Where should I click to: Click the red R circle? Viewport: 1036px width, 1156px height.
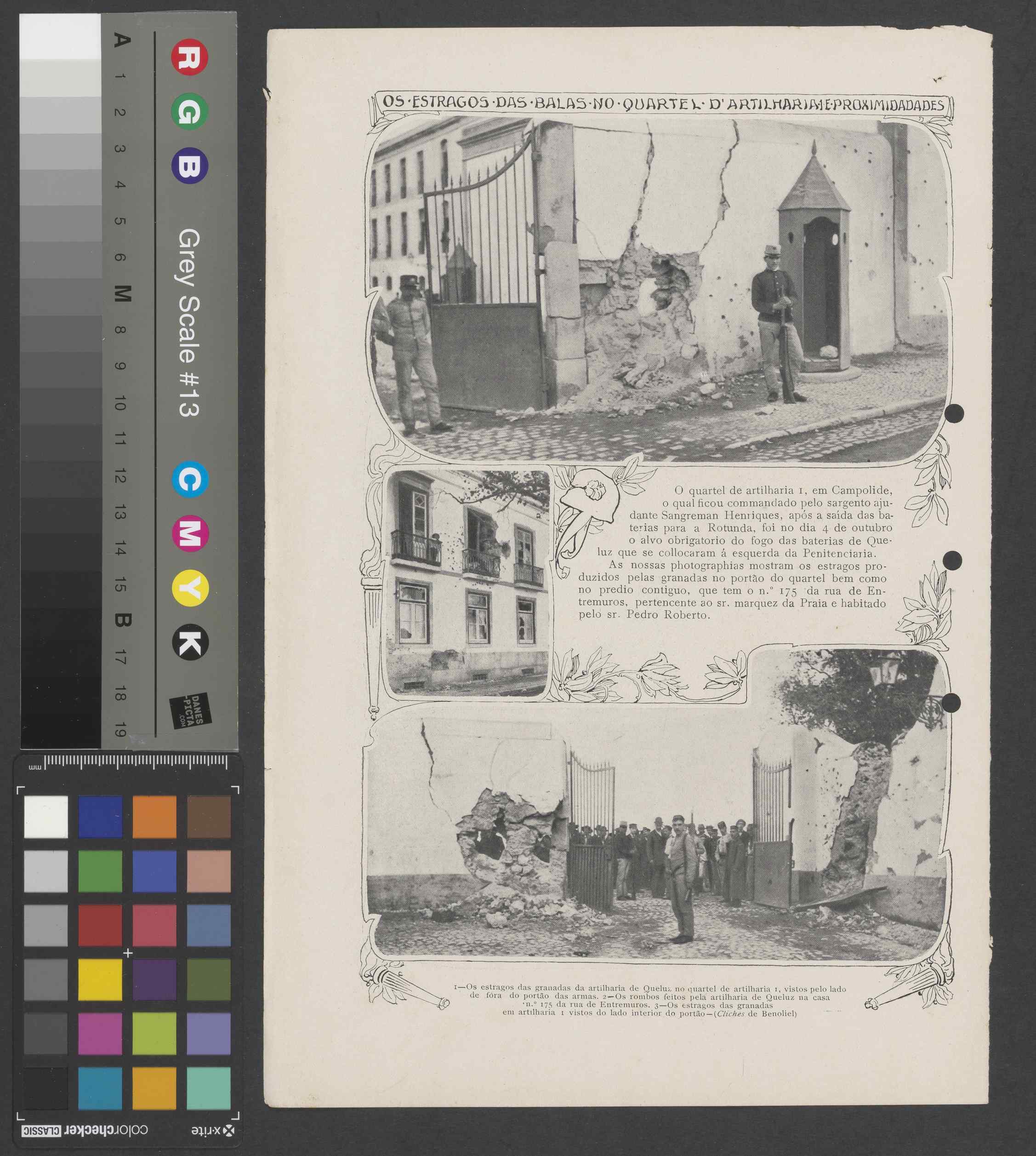coord(189,57)
